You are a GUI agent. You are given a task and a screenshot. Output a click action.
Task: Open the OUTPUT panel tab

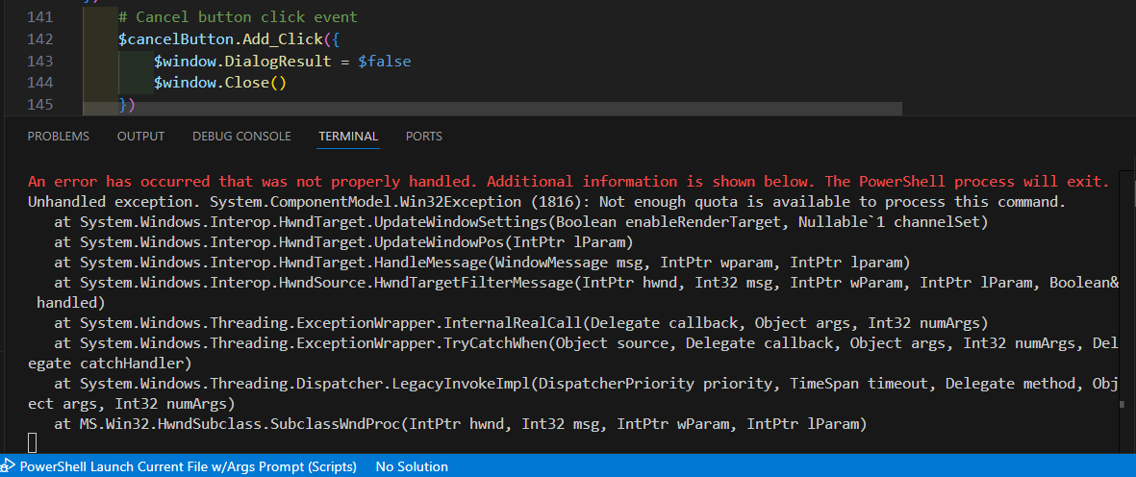click(141, 136)
